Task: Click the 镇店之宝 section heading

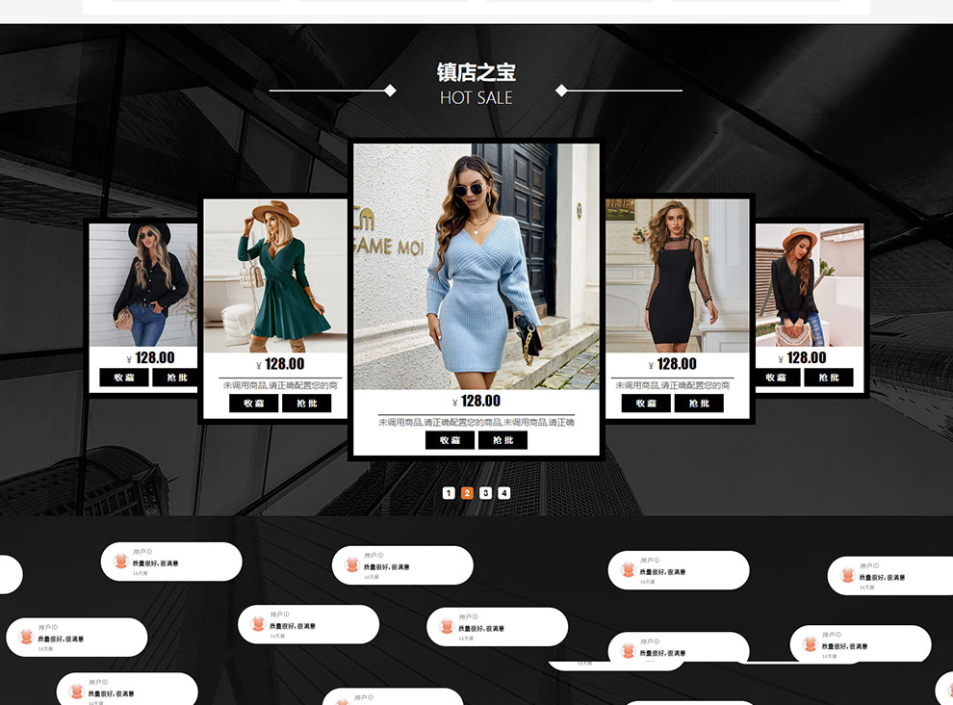Action: (x=476, y=72)
